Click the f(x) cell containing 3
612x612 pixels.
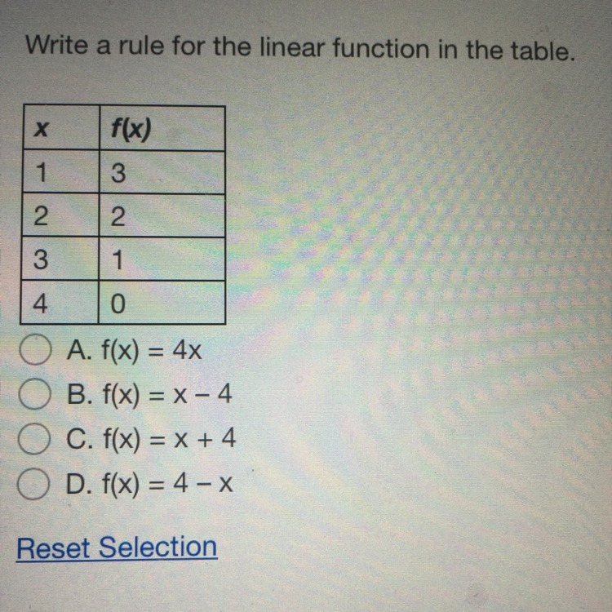point(162,172)
